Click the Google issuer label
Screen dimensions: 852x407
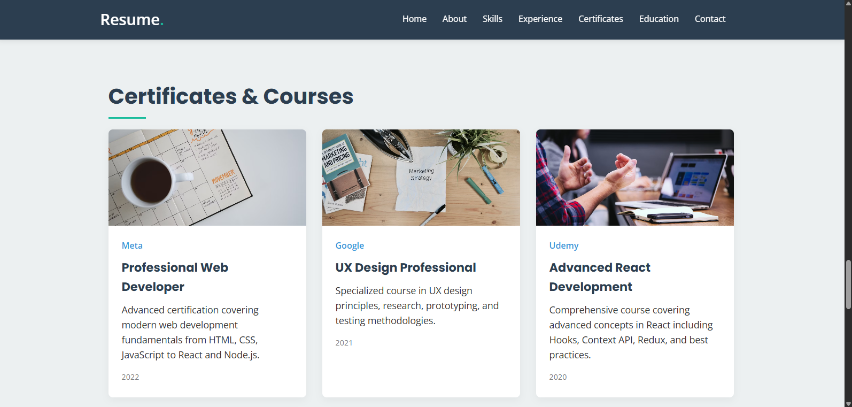tap(350, 245)
